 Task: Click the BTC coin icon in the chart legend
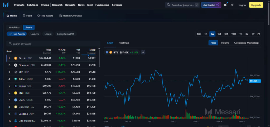pyautogui.click(x=111, y=52)
